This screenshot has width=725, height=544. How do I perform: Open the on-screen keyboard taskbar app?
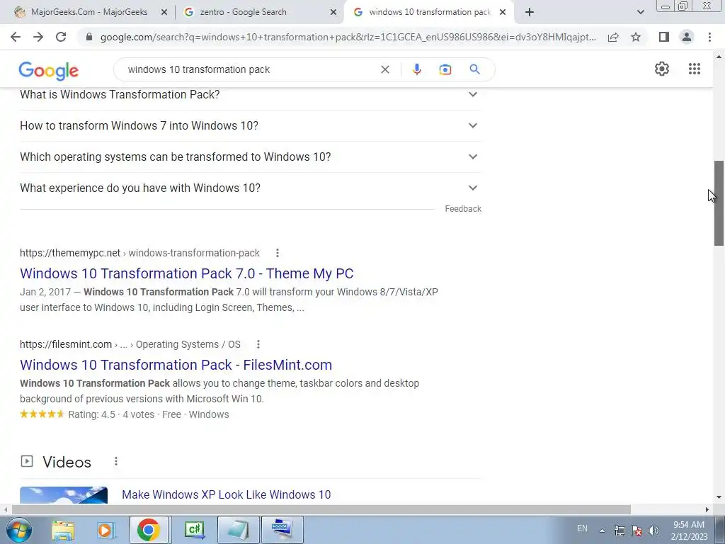282,530
